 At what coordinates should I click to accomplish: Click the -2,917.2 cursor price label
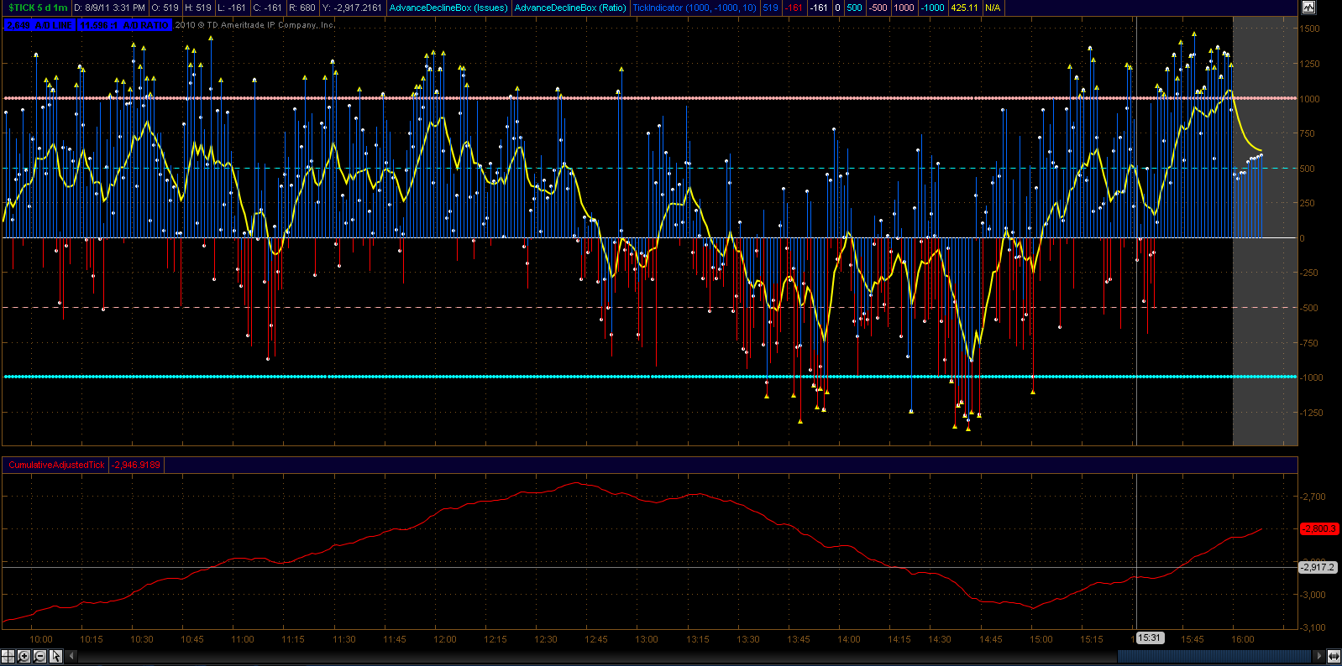point(1318,567)
